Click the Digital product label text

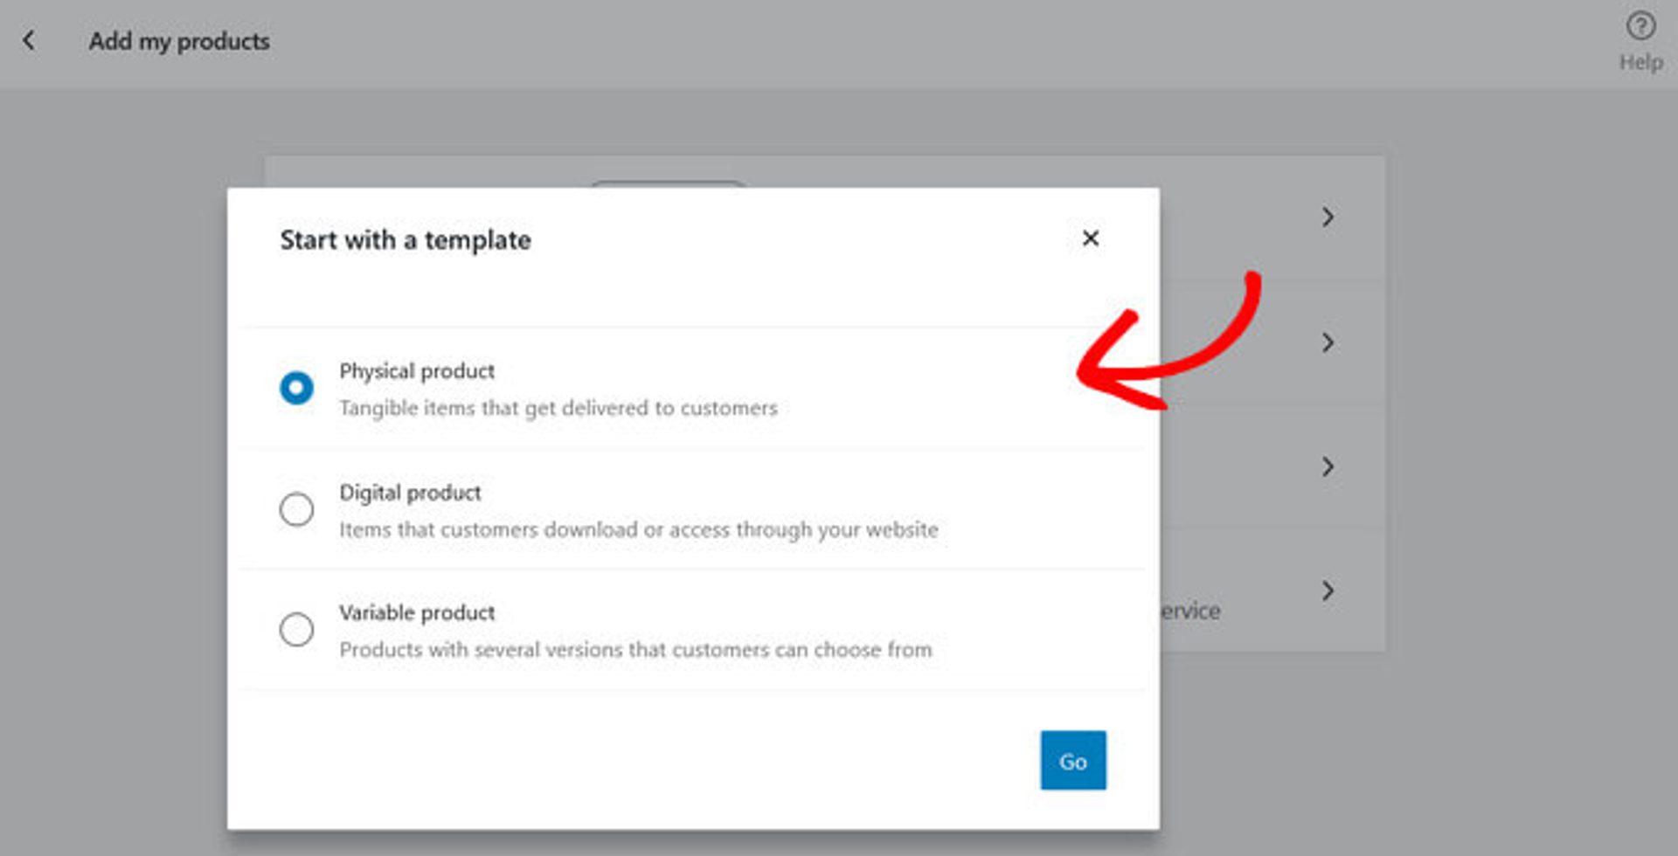tap(410, 492)
